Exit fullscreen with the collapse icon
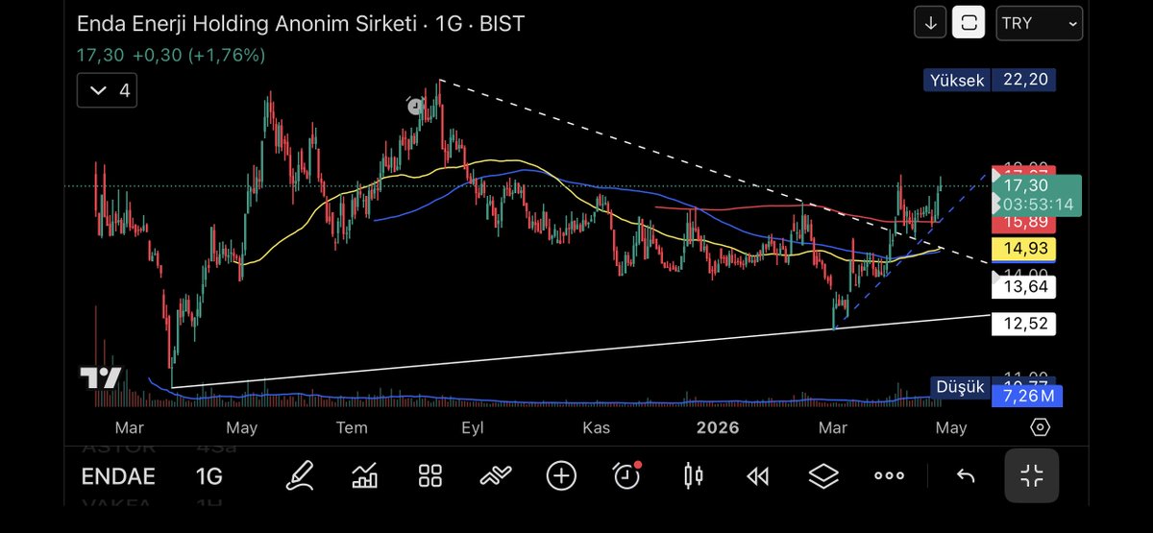Screen dimensions: 1153x533 1032,475
